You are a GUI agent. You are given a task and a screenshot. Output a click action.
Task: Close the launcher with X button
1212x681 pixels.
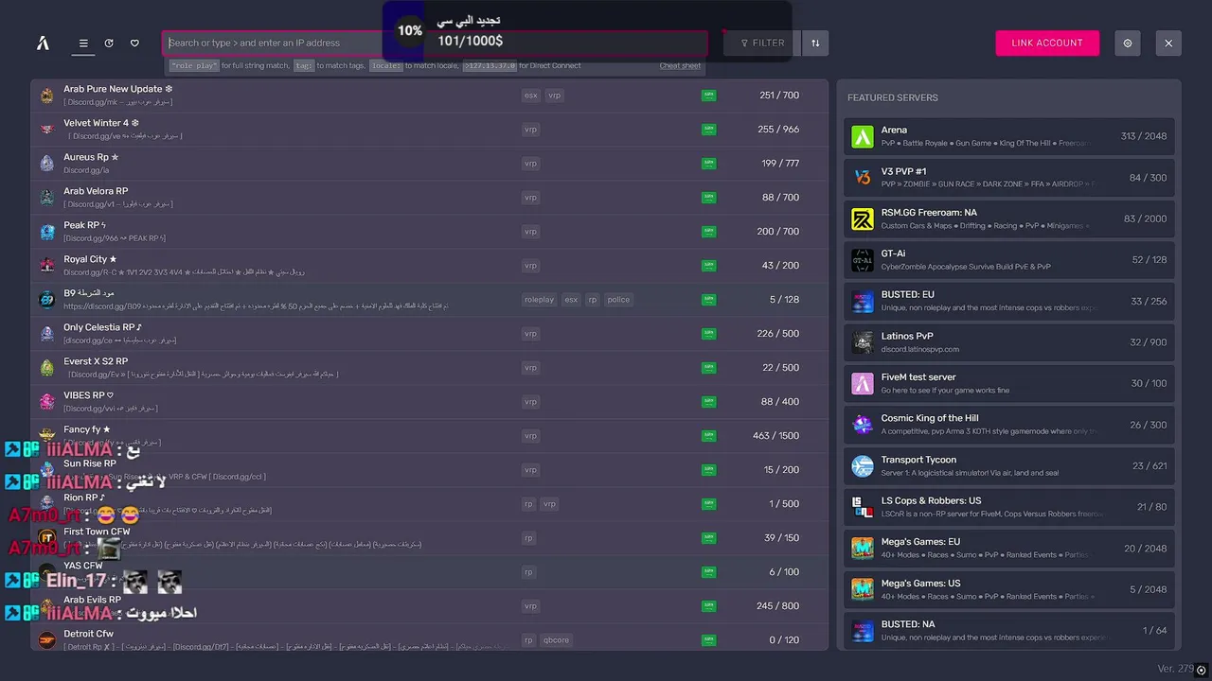[1168, 43]
